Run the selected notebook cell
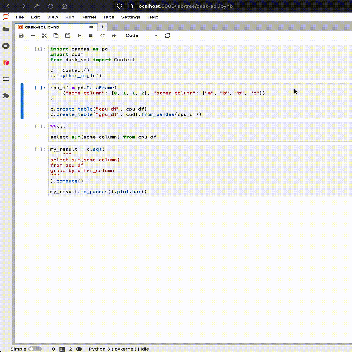The height and width of the screenshot is (352, 352). point(79,35)
